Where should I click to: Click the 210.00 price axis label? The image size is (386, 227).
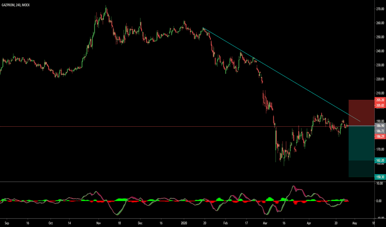coord(380,93)
